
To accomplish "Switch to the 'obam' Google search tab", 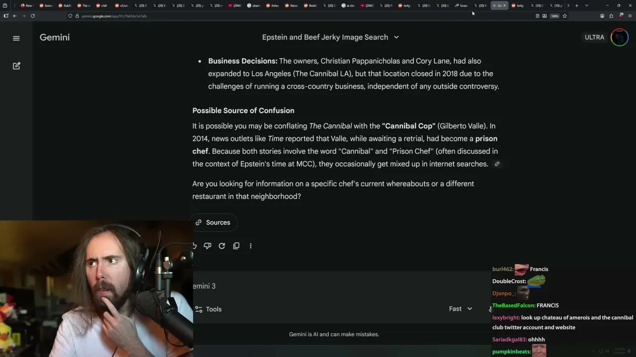I will [253, 5].
